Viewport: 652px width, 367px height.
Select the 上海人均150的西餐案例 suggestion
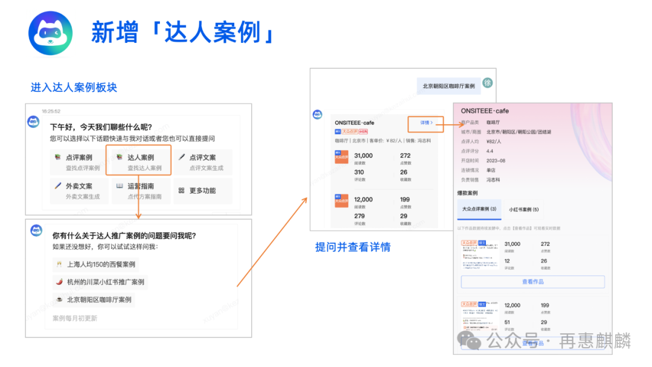pos(97,265)
